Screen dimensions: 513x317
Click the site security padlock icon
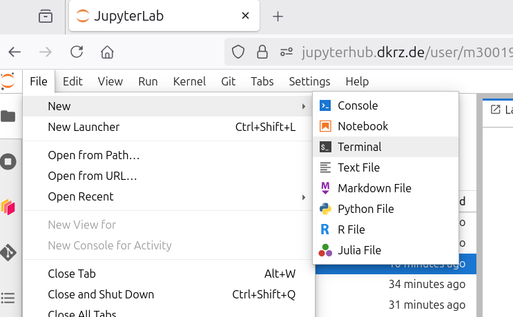262,52
